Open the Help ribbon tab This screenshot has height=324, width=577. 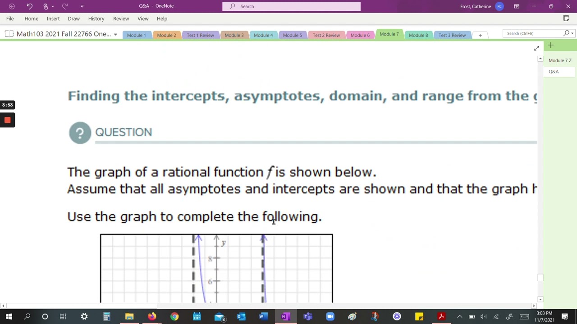(x=162, y=19)
